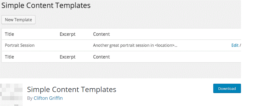Image resolution: width=257 pixels, height=106 pixels.
Task: Click the word 'By' before author name
Action: (30, 98)
